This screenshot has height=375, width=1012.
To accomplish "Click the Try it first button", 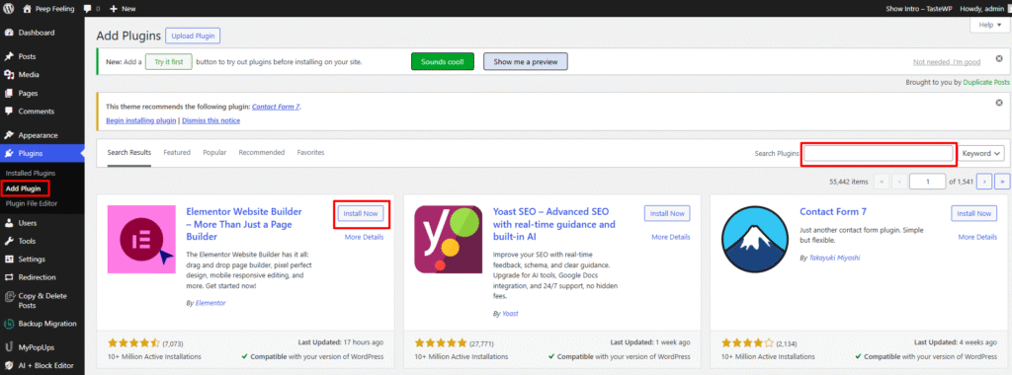I will click(169, 62).
